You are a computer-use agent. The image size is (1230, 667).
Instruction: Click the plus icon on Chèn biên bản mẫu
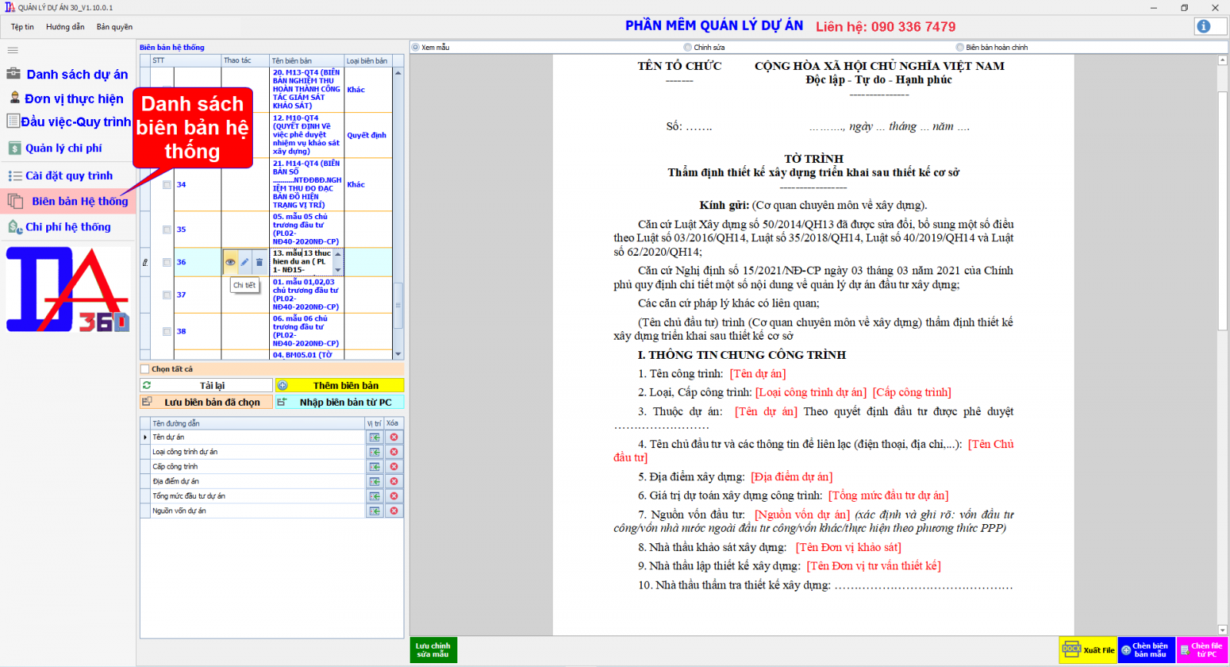tap(1125, 650)
